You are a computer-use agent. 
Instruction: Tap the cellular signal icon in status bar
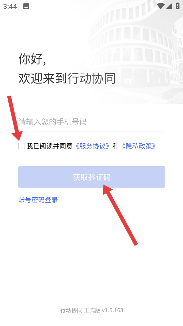pos(169,6)
